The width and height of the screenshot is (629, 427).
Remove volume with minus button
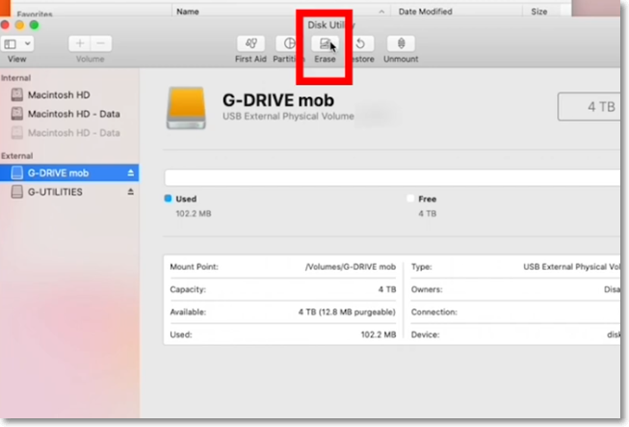(101, 43)
